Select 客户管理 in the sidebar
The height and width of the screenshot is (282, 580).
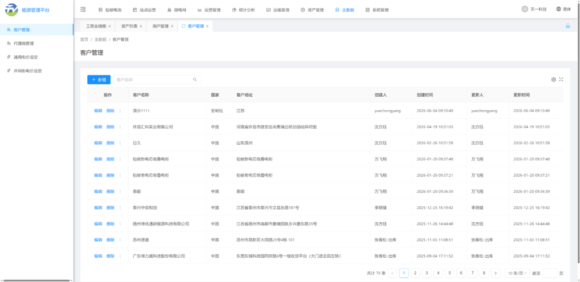(x=37, y=29)
